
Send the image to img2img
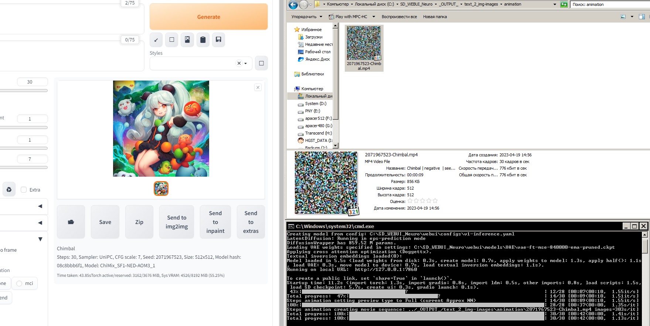click(x=177, y=222)
